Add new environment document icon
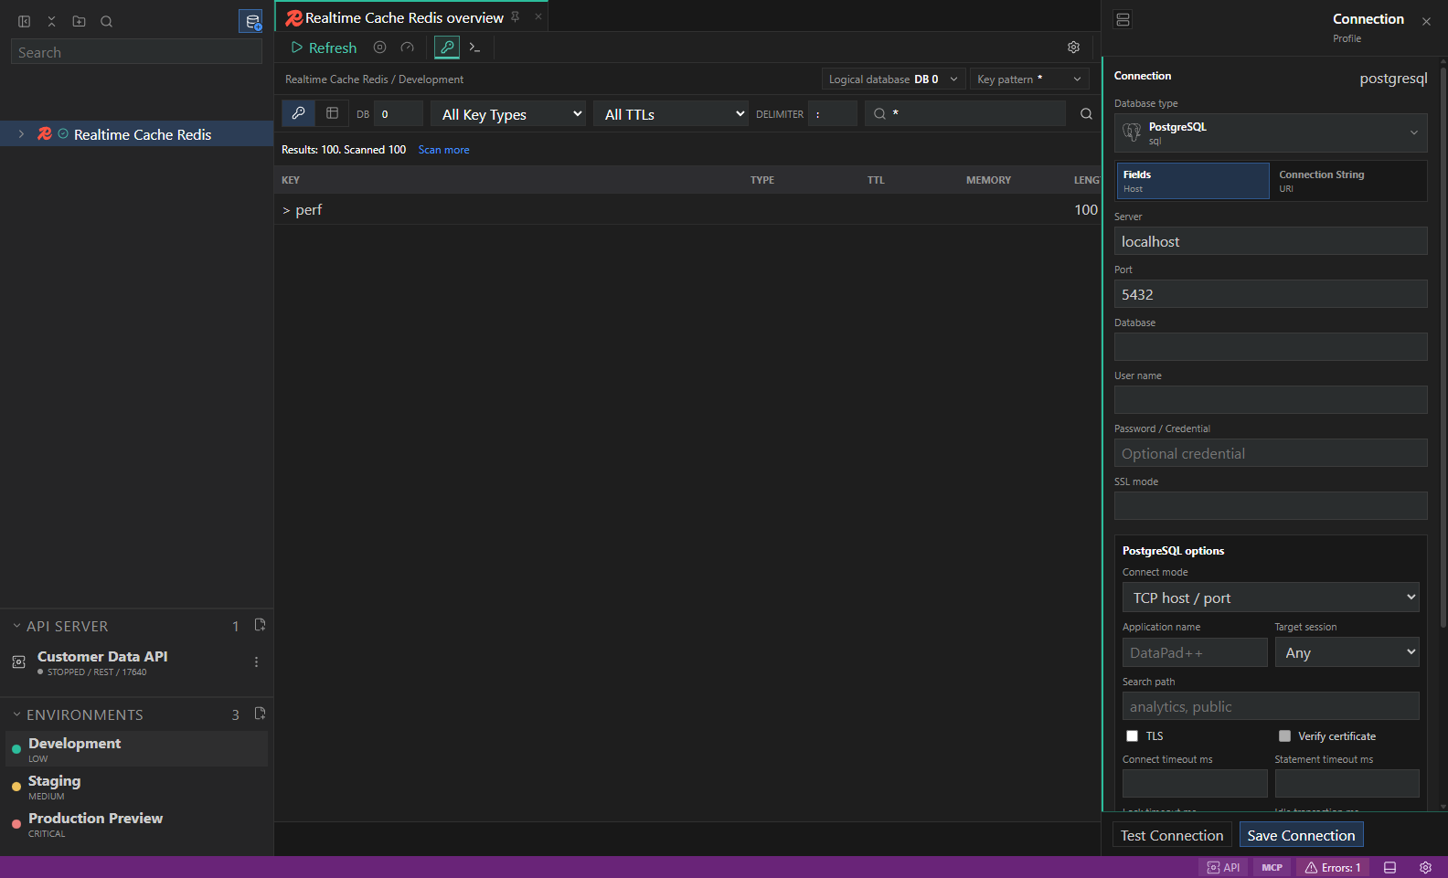 click(260, 714)
